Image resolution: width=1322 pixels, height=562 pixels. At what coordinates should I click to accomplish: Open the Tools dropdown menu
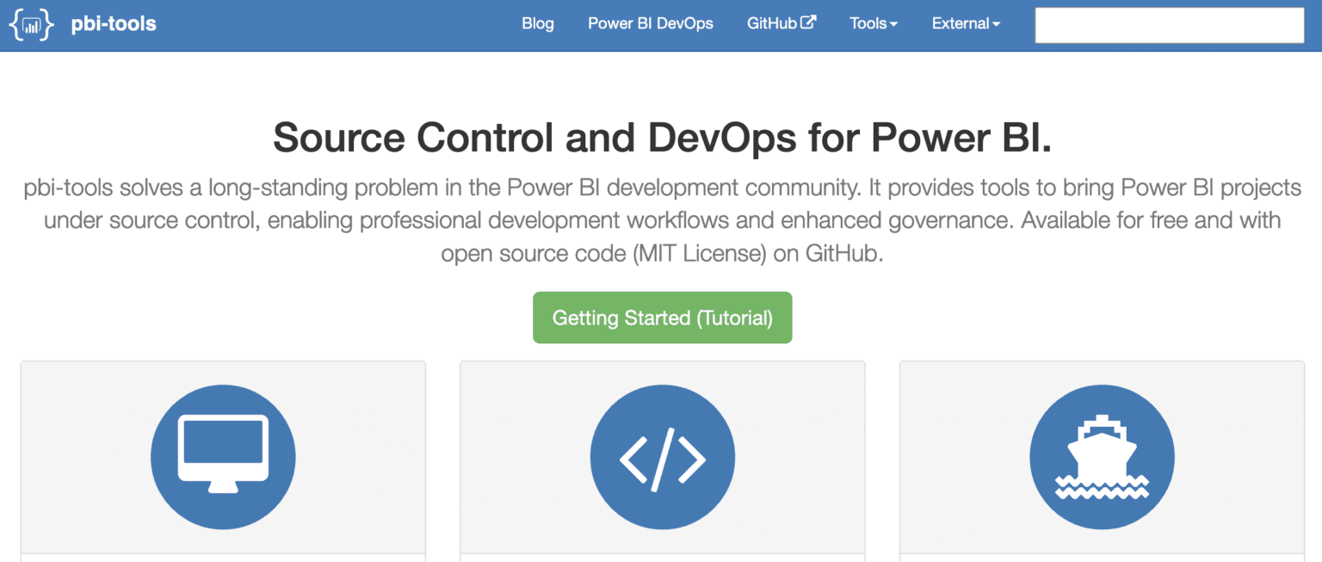pyautogui.click(x=872, y=23)
